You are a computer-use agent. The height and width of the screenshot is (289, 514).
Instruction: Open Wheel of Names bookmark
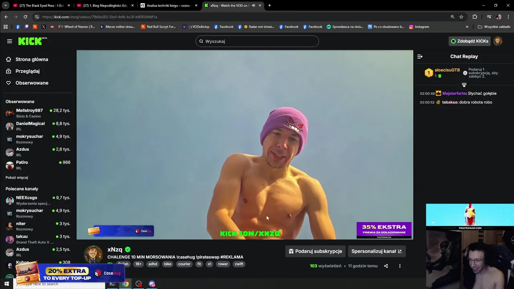(x=77, y=27)
